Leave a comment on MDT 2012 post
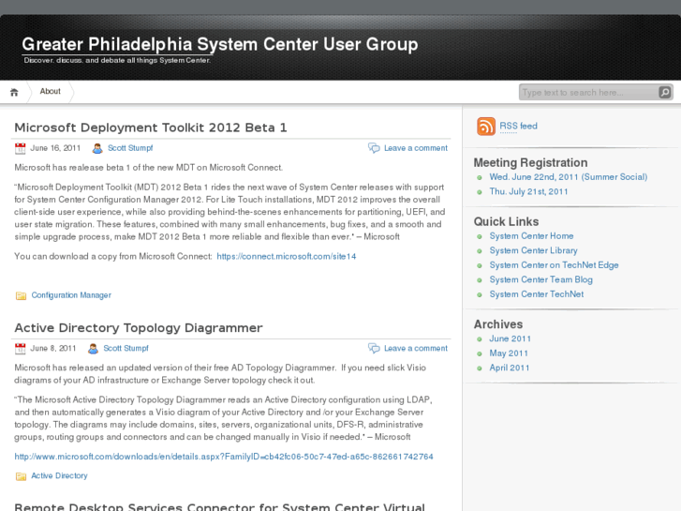 (x=416, y=148)
